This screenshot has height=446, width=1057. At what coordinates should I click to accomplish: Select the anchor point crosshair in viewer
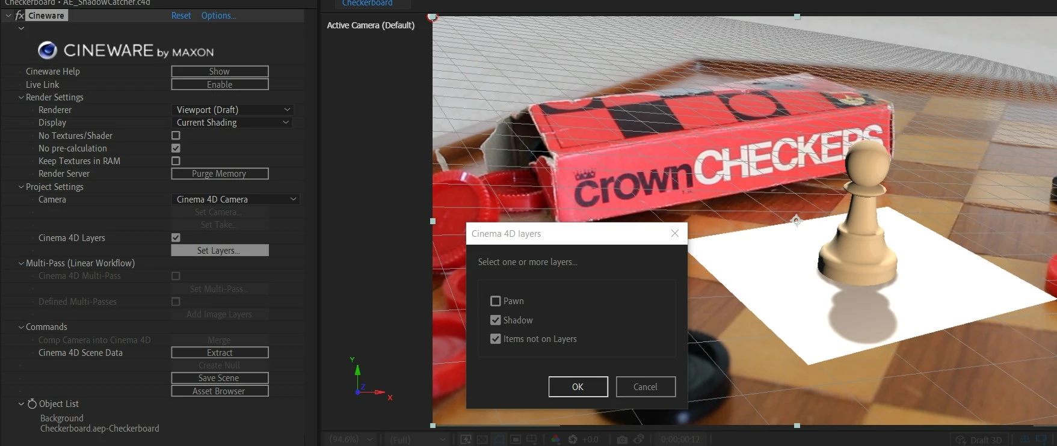797,220
